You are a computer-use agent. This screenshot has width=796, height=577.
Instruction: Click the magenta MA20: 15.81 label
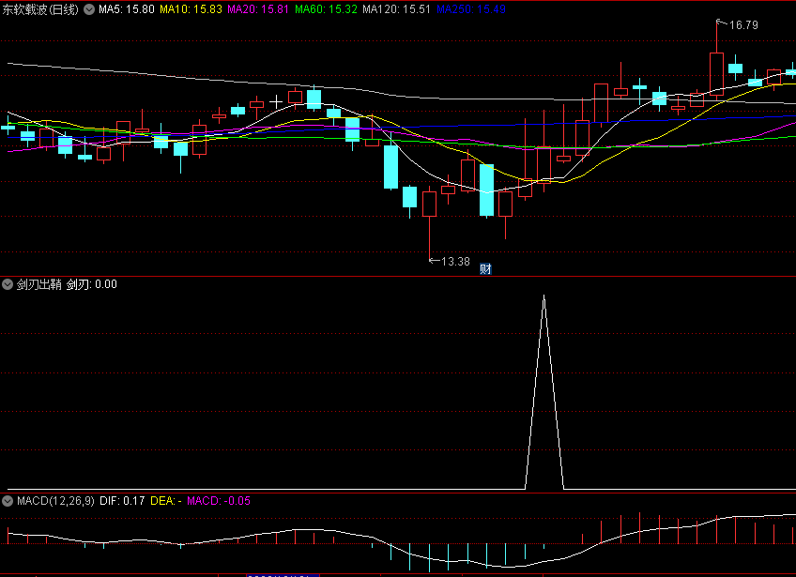(258, 9)
